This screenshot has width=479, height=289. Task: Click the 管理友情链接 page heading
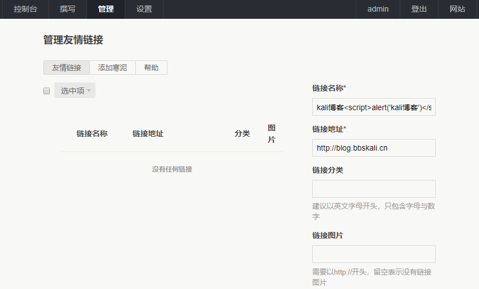[73, 40]
